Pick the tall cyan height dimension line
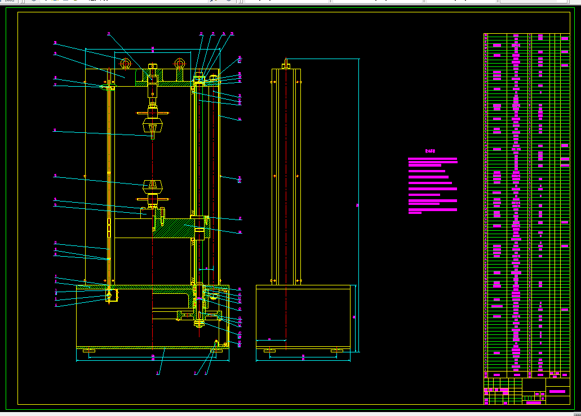Screen dimensions: 581x416 (358, 205)
